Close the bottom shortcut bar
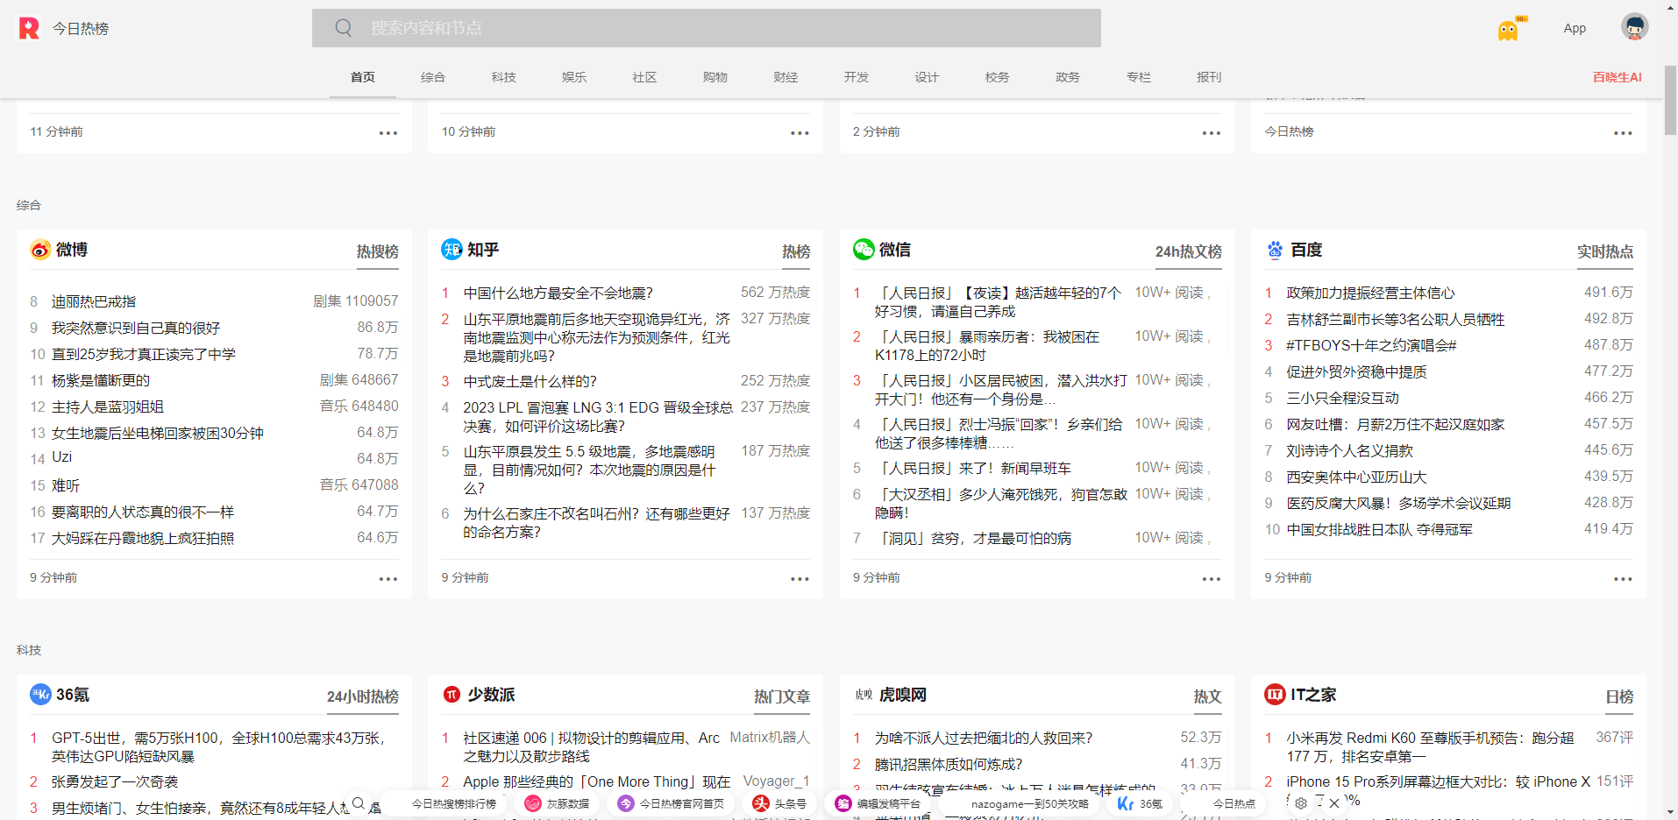Viewport: 1678px width, 820px height. point(1334,802)
